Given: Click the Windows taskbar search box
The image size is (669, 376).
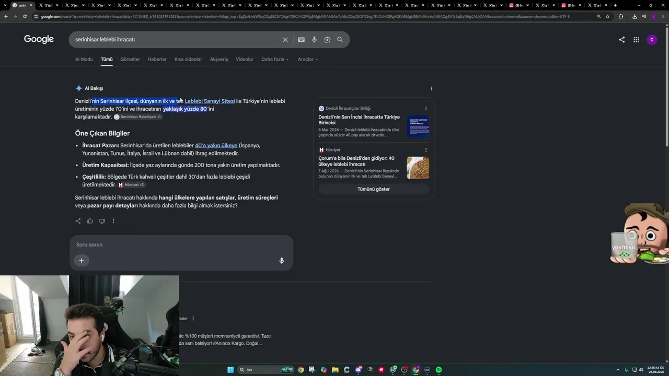Looking at the screenshot, I should pyautogui.click(x=265, y=370).
